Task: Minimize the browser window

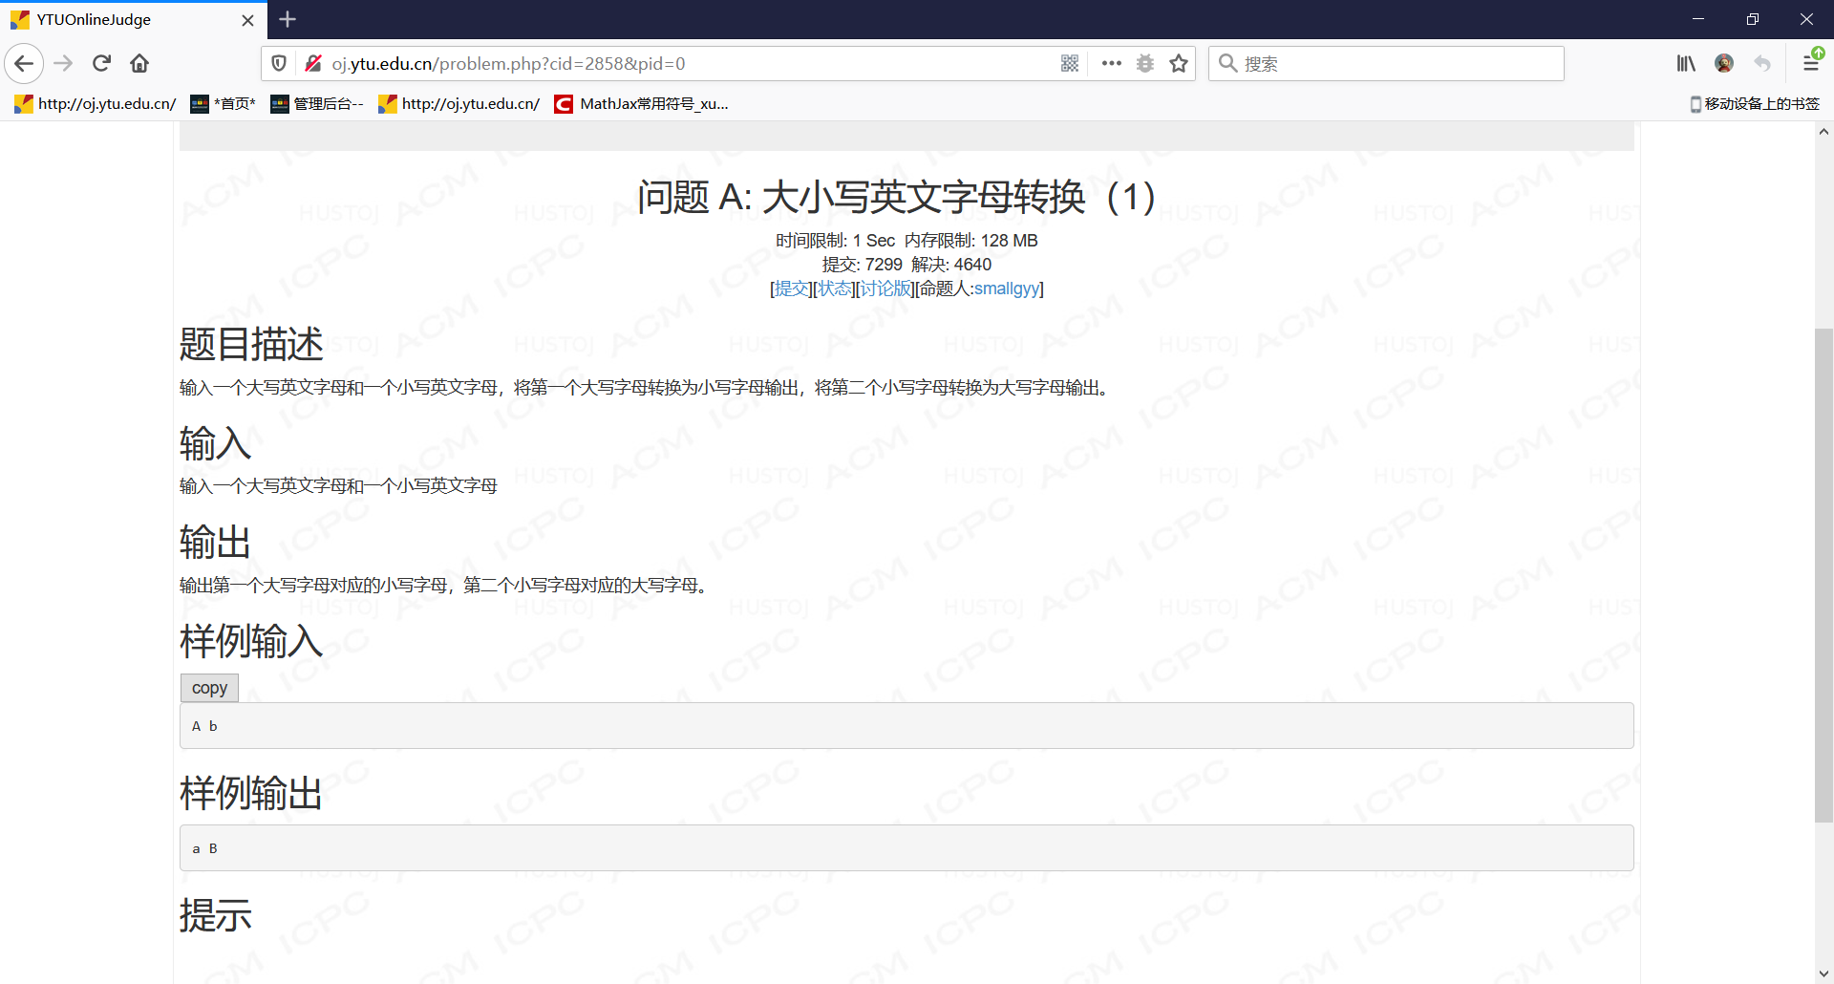Action: (x=1698, y=19)
